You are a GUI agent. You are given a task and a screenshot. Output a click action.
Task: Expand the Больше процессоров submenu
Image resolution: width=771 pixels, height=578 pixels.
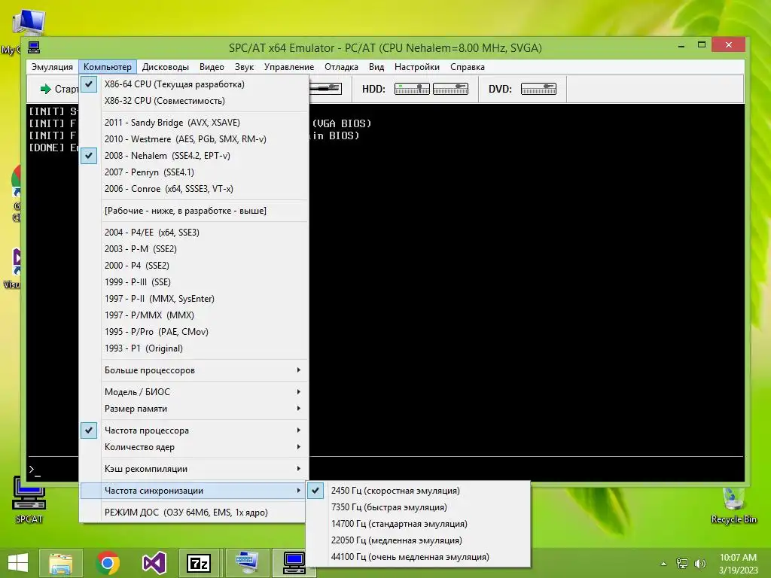click(194, 370)
